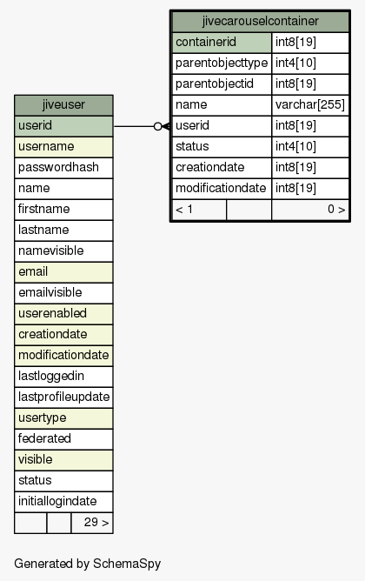Screen dimensions: 365x581
Task: Select the userid column in jiveuser
Action: (63, 126)
